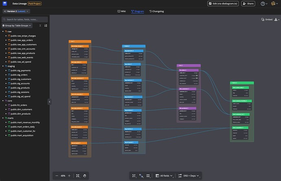Select public.stg_customers in the sidebar
Image resolution: width=281 pixels, height=181 pixels.
coord(21,79)
